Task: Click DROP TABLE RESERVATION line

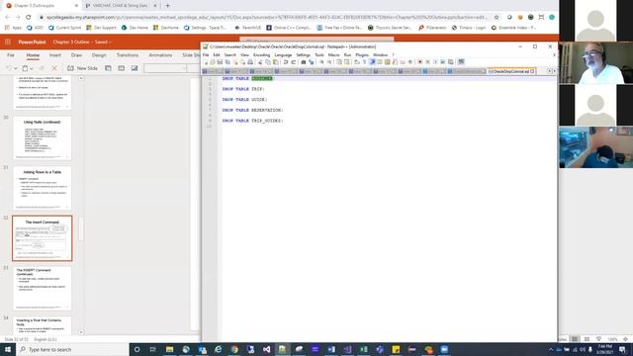Action: (253, 110)
